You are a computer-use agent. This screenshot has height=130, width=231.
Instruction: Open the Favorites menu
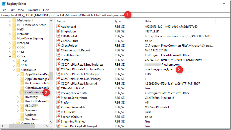coord(34,10)
